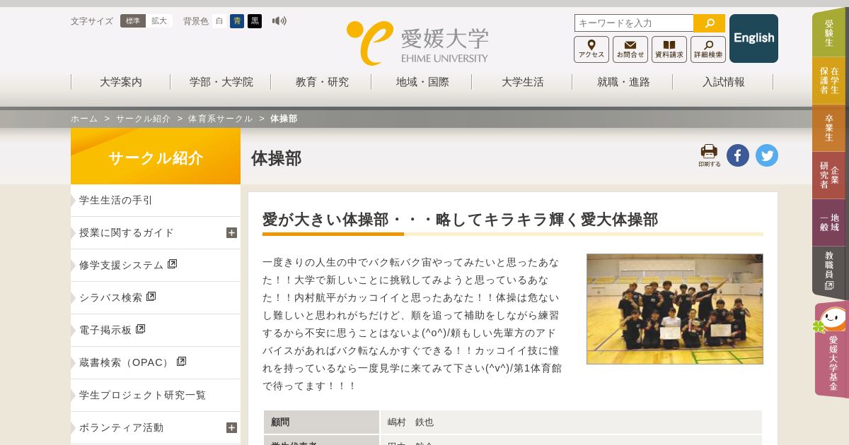Open サークル紹介 sidebar header
The image size is (849, 445).
[156, 156]
